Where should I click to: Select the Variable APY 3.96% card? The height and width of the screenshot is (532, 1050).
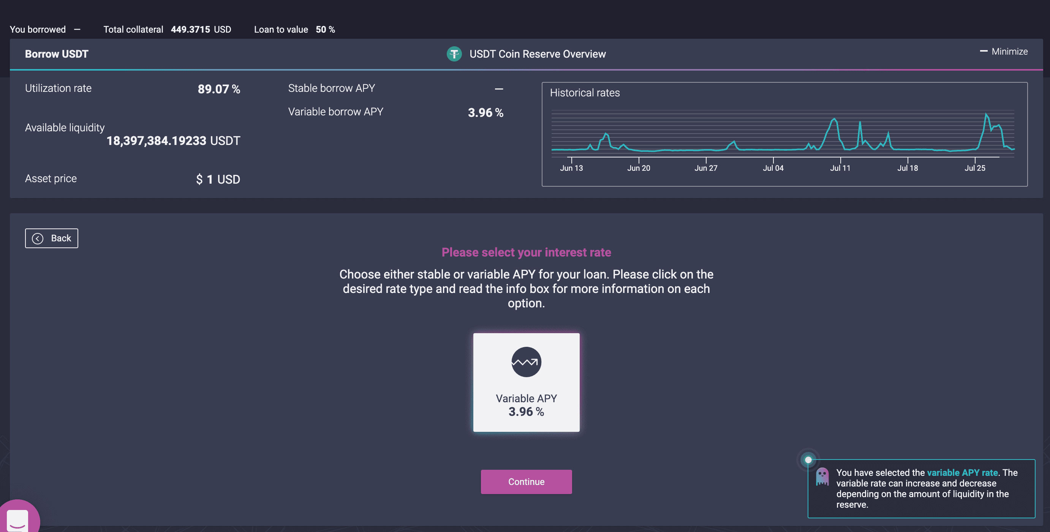pyautogui.click(x=526, y=382)
